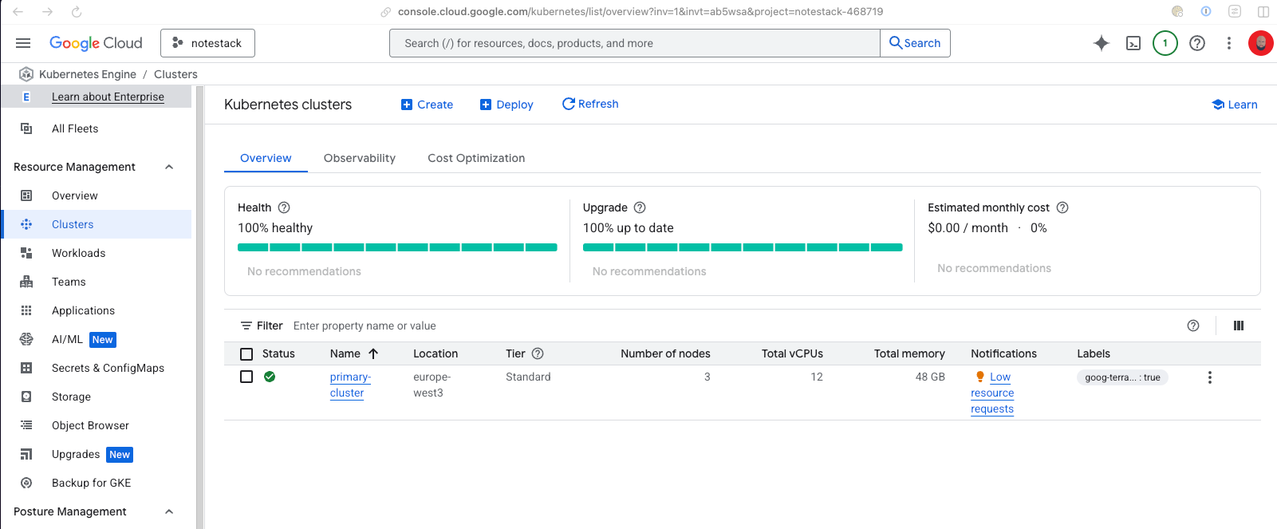Image resolution: width=1277 pixels, height=529 pixels.
Task: Collapse the Posture Management section
Action: [169, 511]
